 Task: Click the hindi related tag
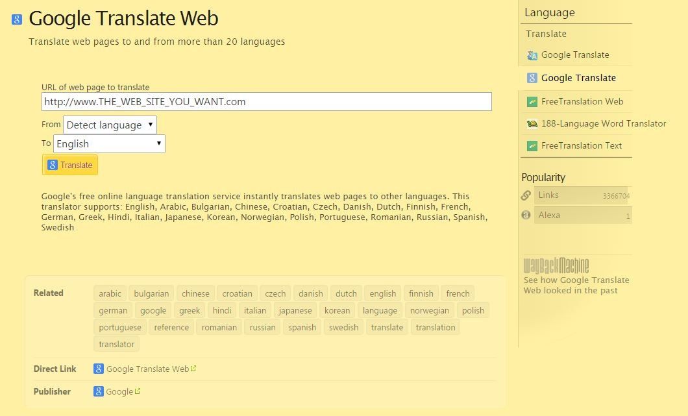222,311
